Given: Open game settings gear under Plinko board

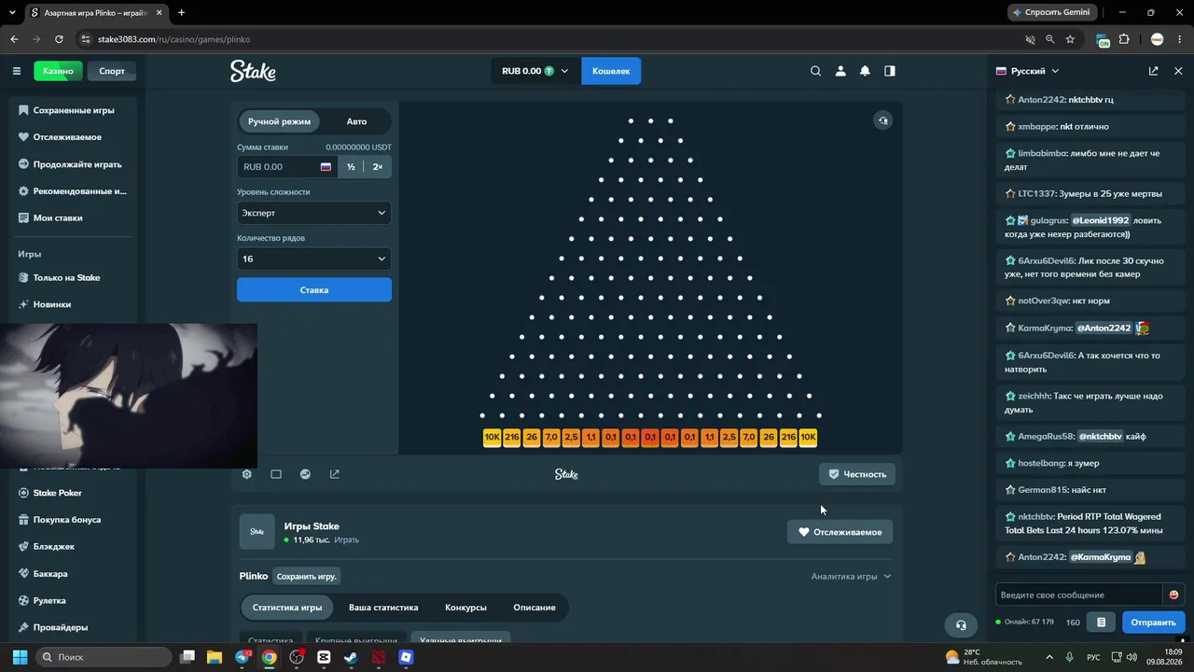Looking at the screenshot, I should (246, 474).
